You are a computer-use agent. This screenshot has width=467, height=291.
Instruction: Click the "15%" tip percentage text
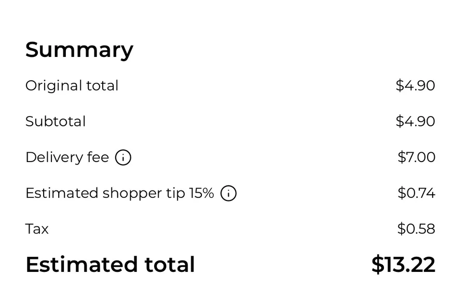tap(201, 193)
